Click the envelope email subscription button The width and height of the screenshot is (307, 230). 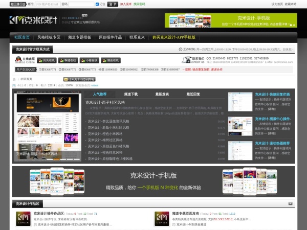pos(79,79)
